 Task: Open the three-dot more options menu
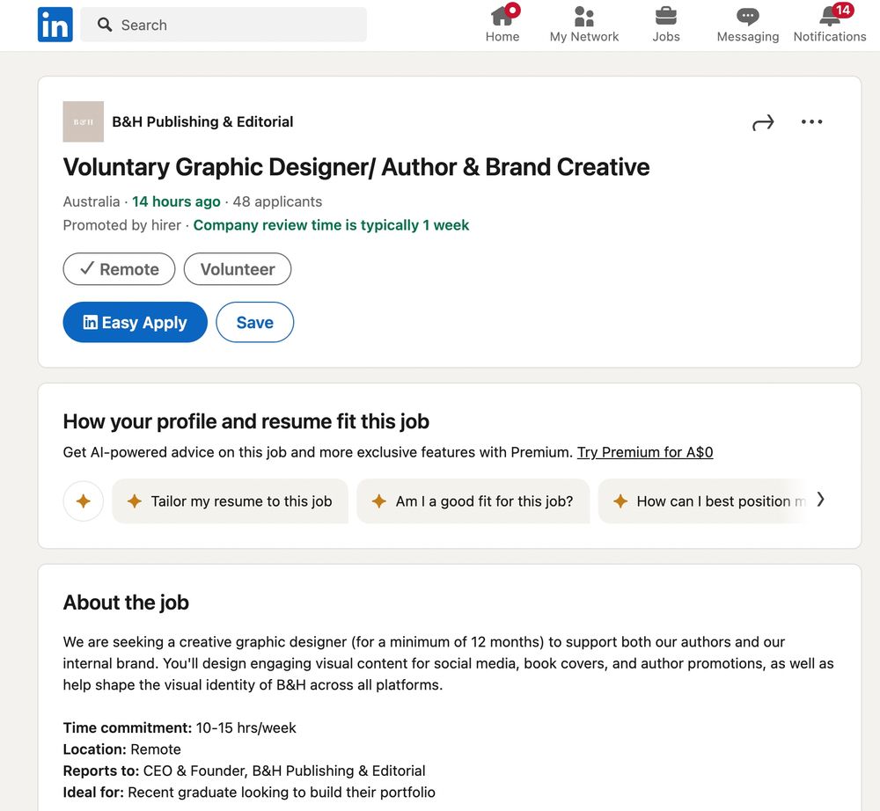click(811, 121)
